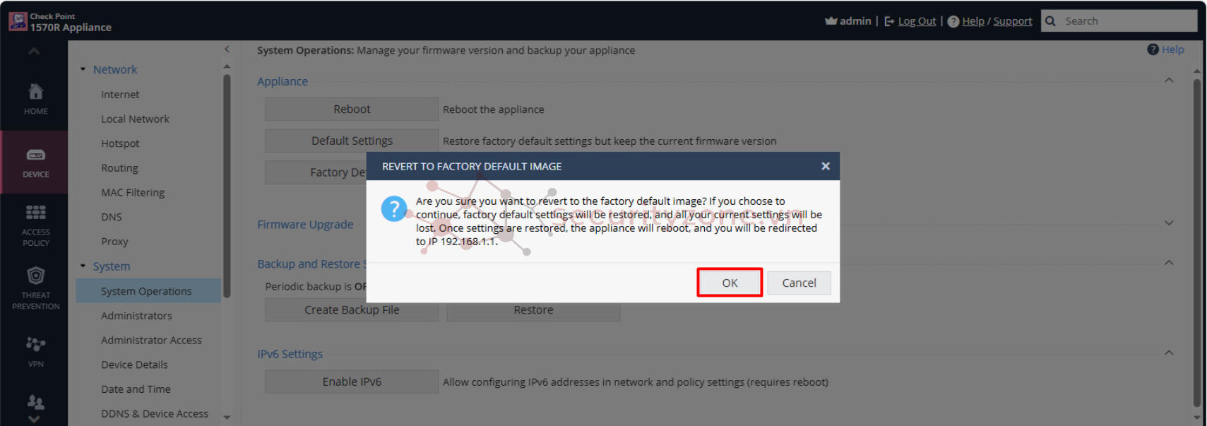The height and width of the screenshot is (426, 1207).
Task: Close the Revert to Factory Default dialog
Action: pos(825,166)
